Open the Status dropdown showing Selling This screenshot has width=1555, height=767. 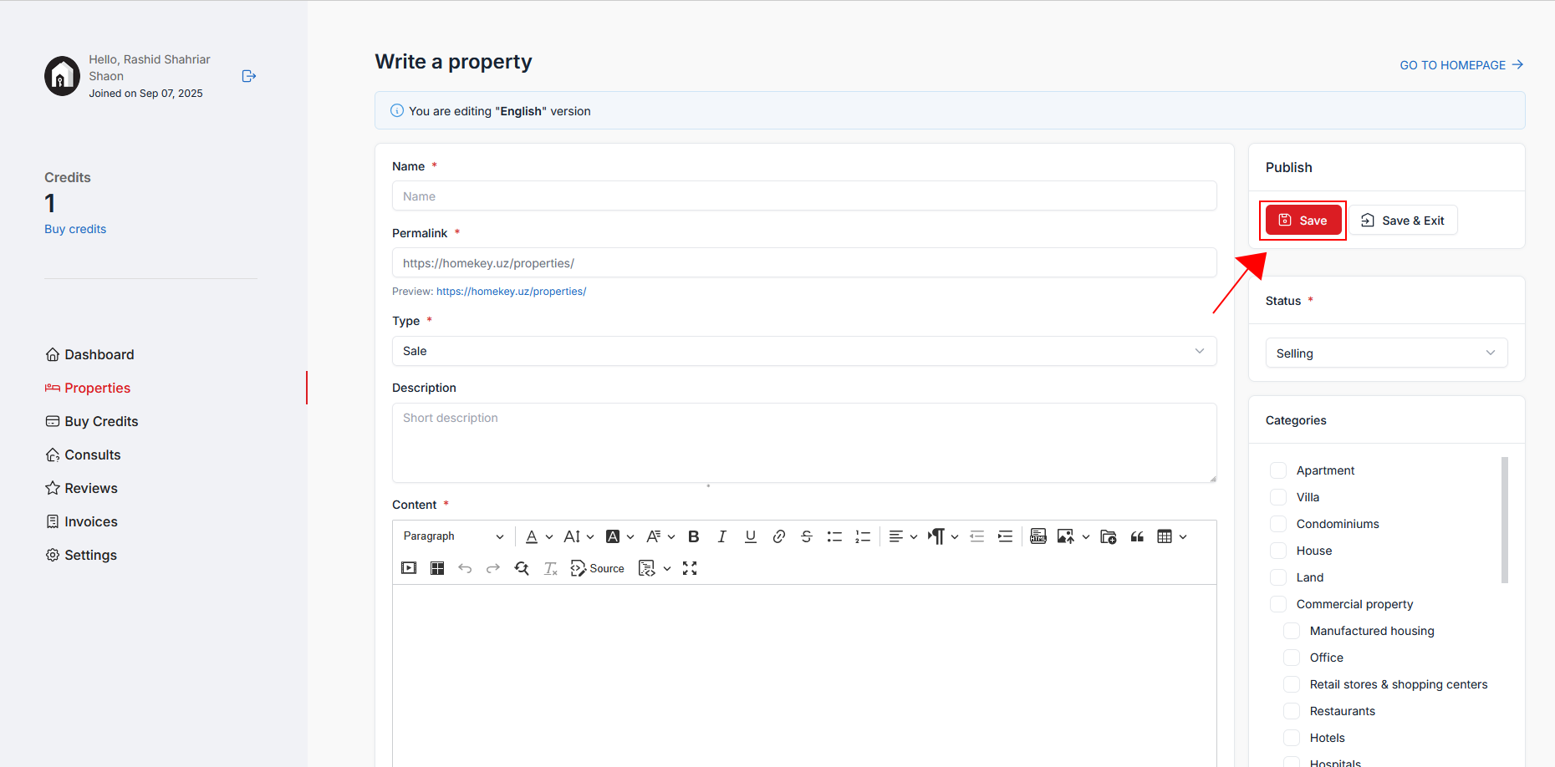pyautogui.click(x=1386, y=353)
